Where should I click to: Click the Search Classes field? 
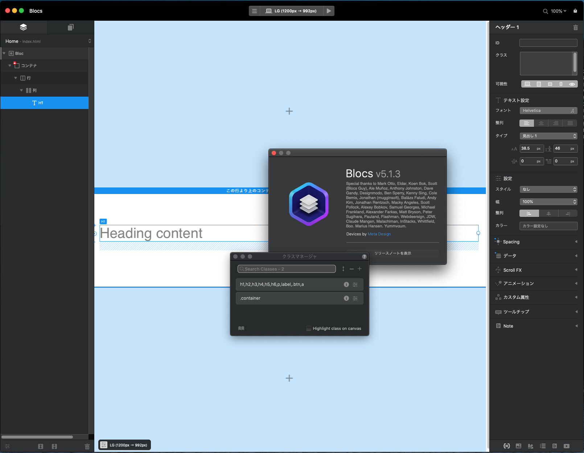[x=287, y=269]
